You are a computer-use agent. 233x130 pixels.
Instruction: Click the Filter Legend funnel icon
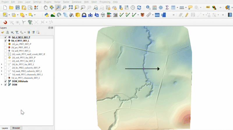coord(17,32)
